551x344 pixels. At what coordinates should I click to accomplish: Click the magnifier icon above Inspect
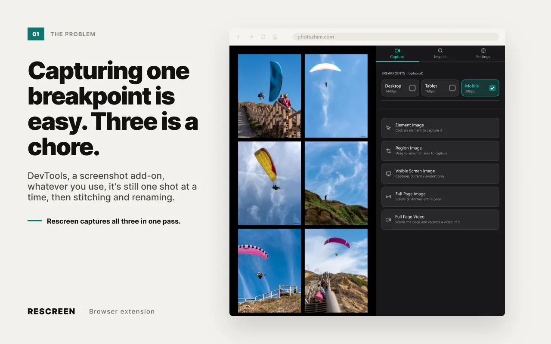[440, 50]
